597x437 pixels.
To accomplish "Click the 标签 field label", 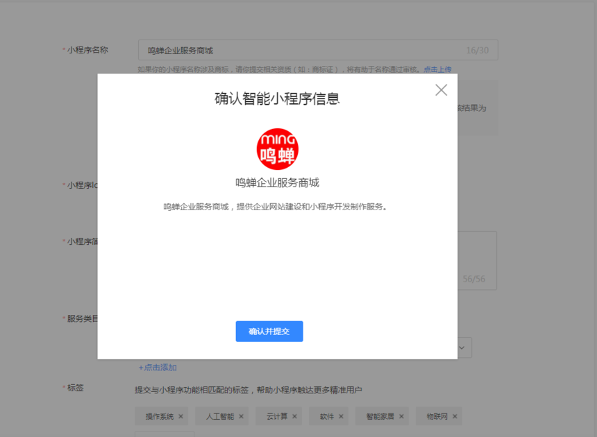I will point(76,388).
